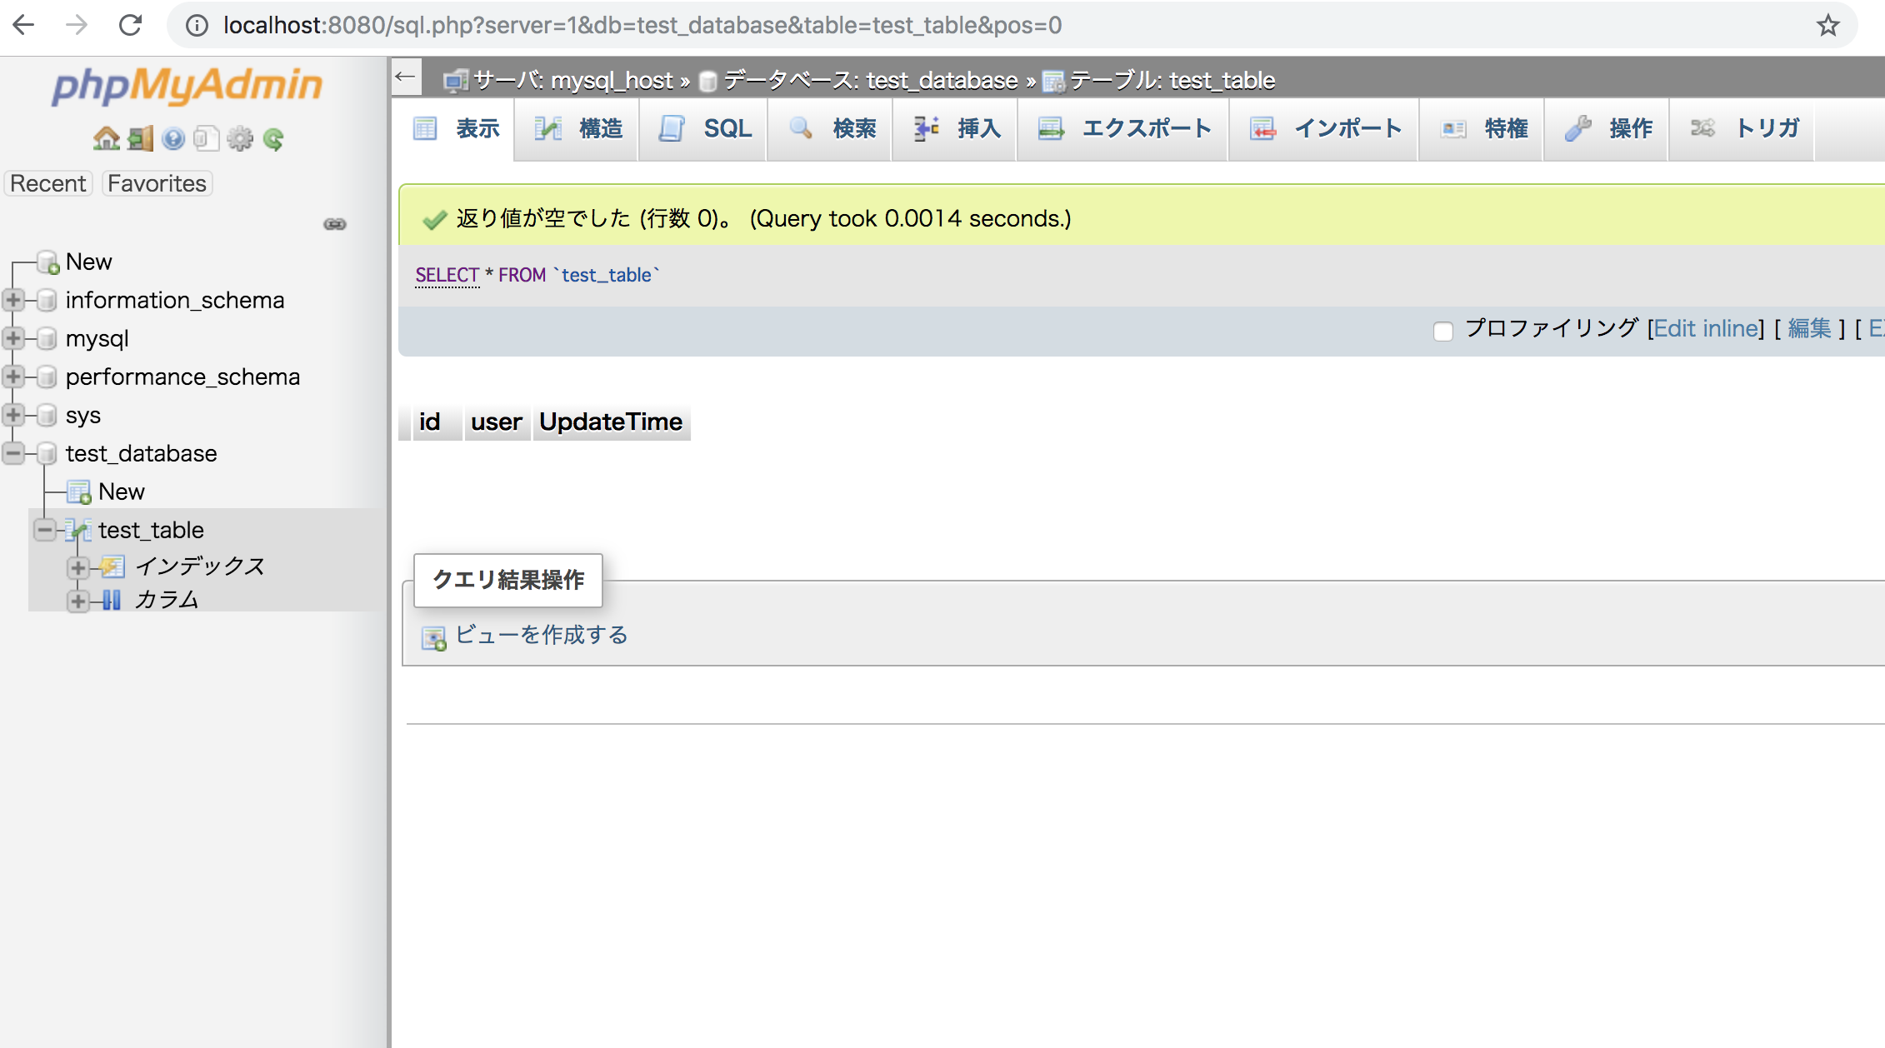The height and width of the screenshot is (1048, 1885).
Task: Select test_table in the sidebar tree
Action: 151,529
